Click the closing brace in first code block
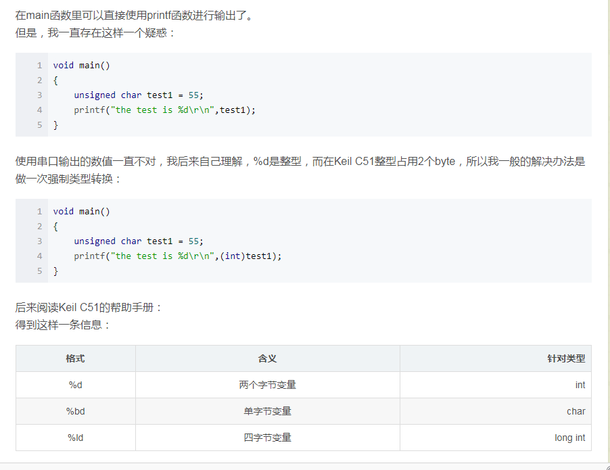 (x=56, y=124)
